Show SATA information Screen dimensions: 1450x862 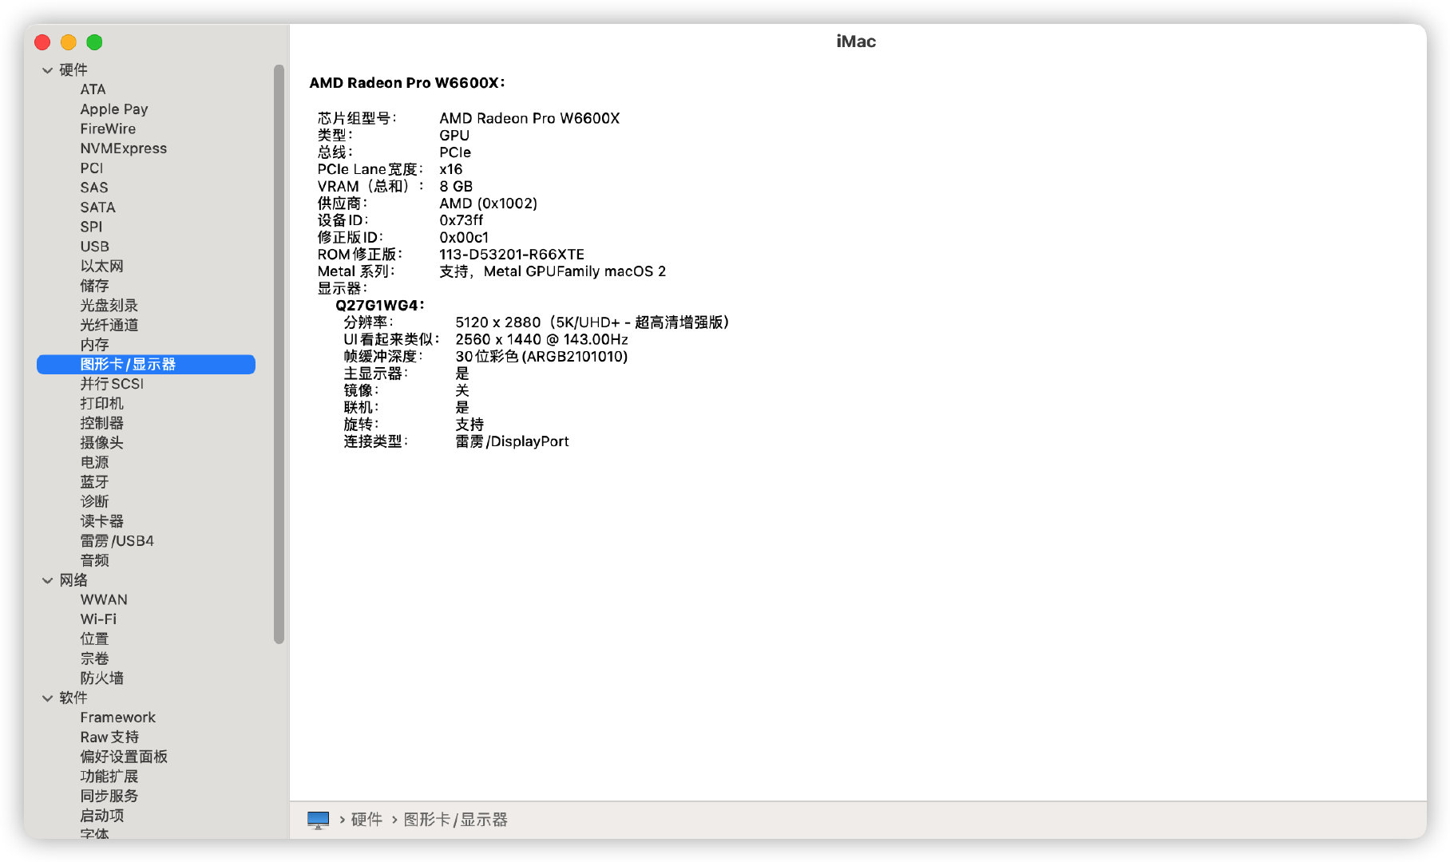click(x=97, y=208)
